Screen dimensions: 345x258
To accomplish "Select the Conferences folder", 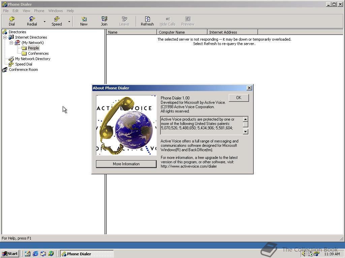I will 38,53.
